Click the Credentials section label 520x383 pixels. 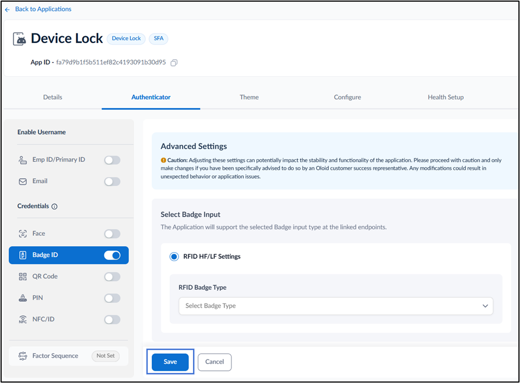(x=33, y=206)
